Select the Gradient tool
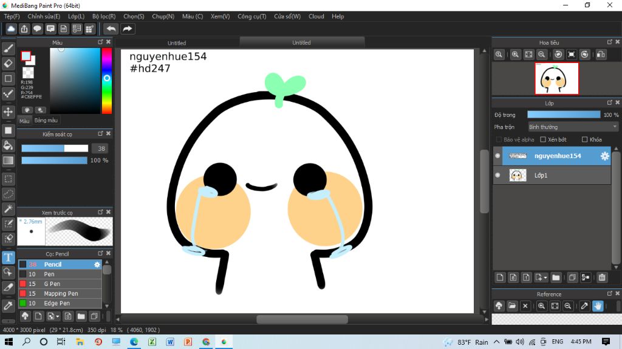This screenshot has height=349, width=622. [9, 160]
